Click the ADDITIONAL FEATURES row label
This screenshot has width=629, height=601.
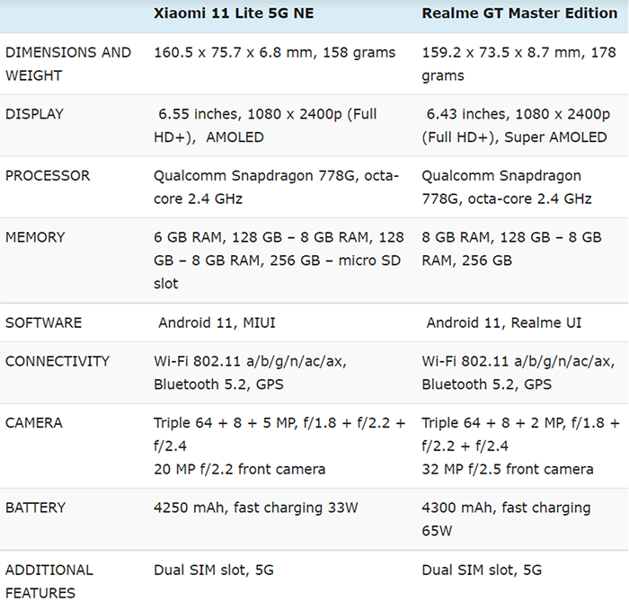tap(49, 580)
